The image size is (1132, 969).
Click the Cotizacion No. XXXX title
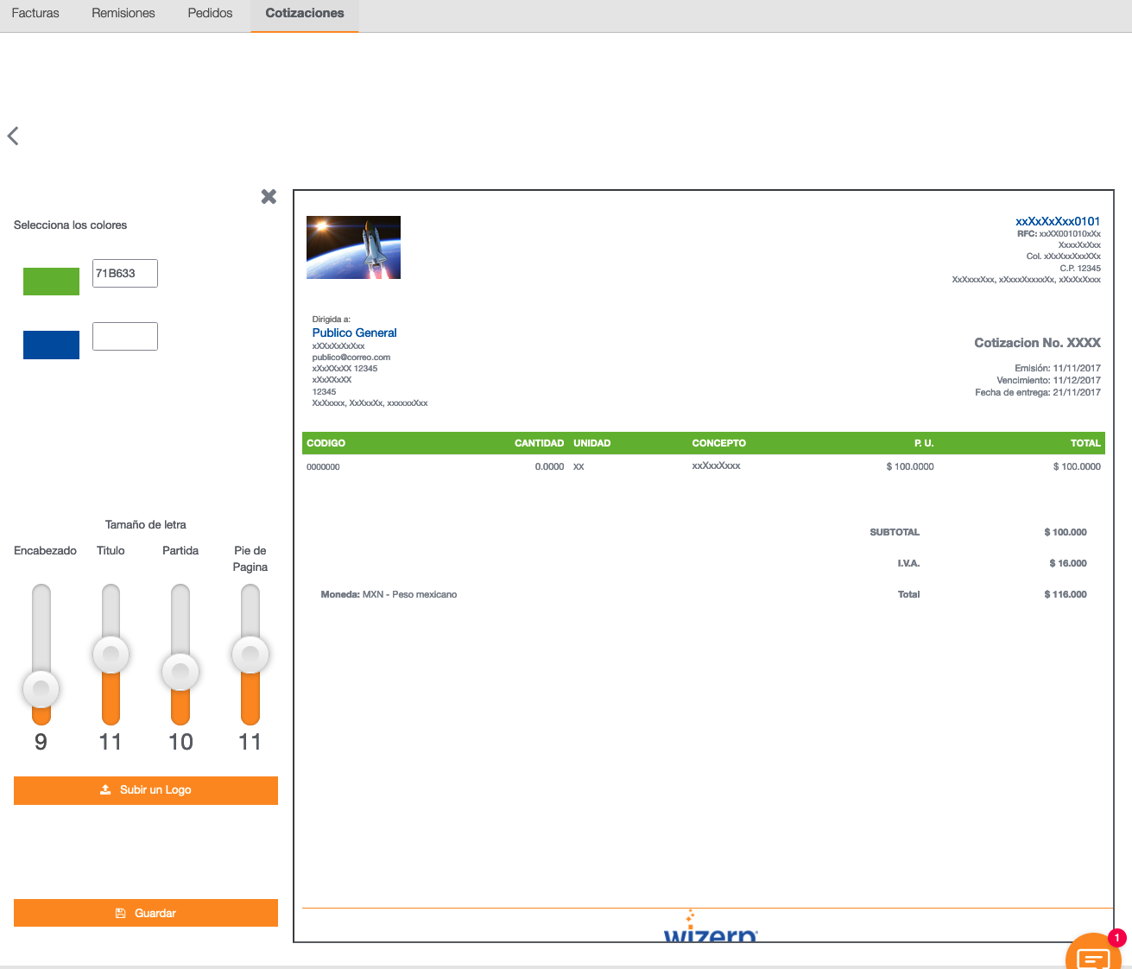tap(1038, 343)
